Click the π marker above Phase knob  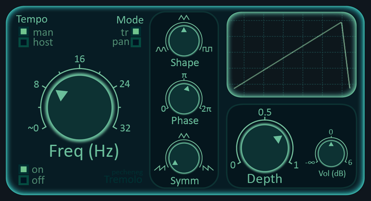coord(184,76)
